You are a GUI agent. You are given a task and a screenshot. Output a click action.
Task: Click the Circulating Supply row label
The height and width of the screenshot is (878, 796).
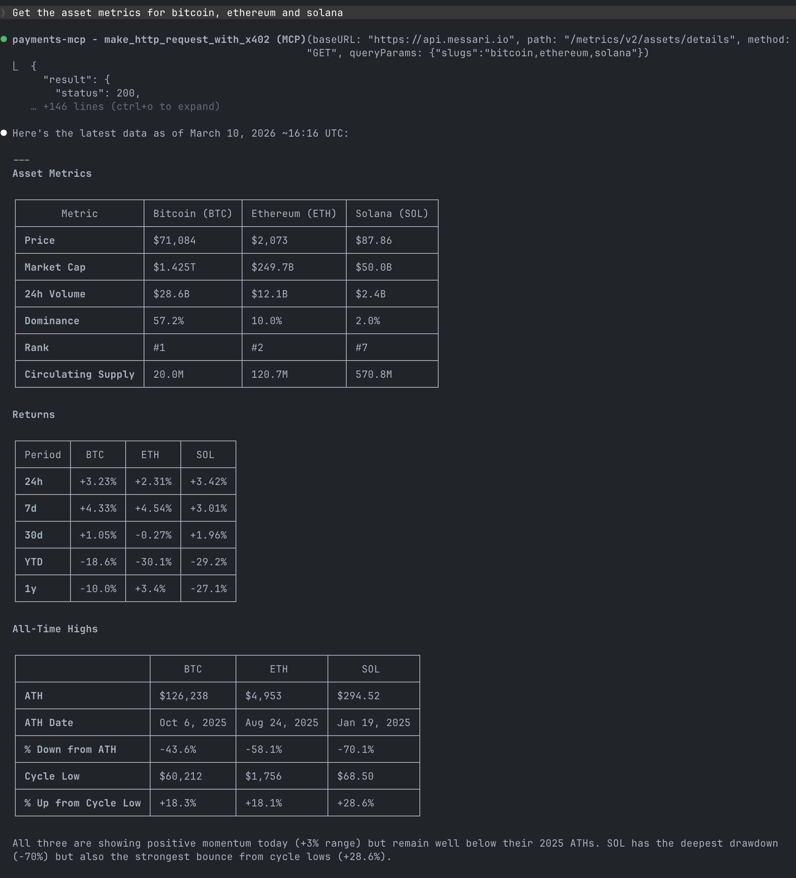tap(79, 374)
